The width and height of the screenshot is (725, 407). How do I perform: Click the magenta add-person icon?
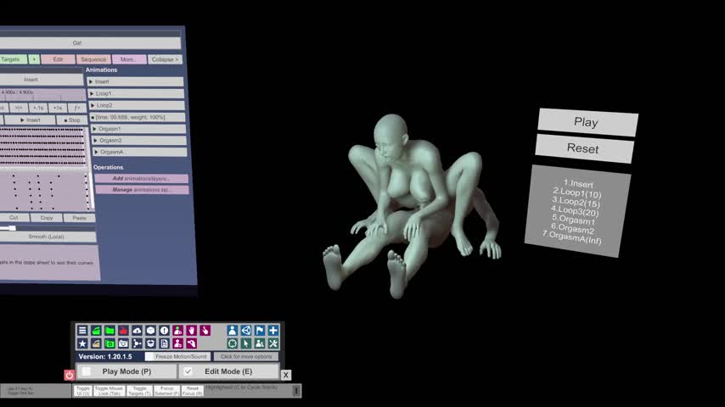point(177,331)
